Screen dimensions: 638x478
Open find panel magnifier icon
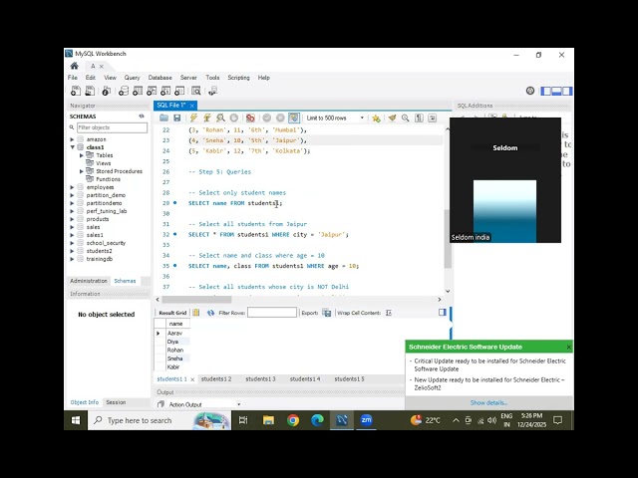tap(406, 118)
